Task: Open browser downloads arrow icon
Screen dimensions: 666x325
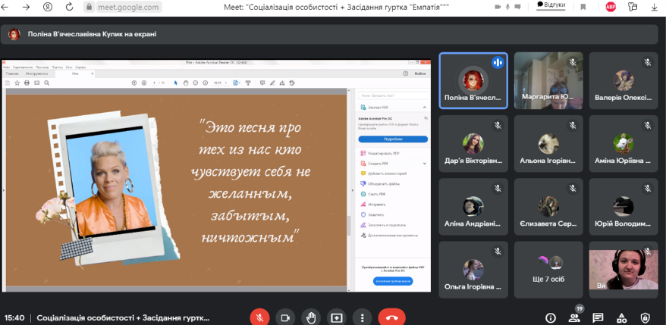Action: pos(651,7)
